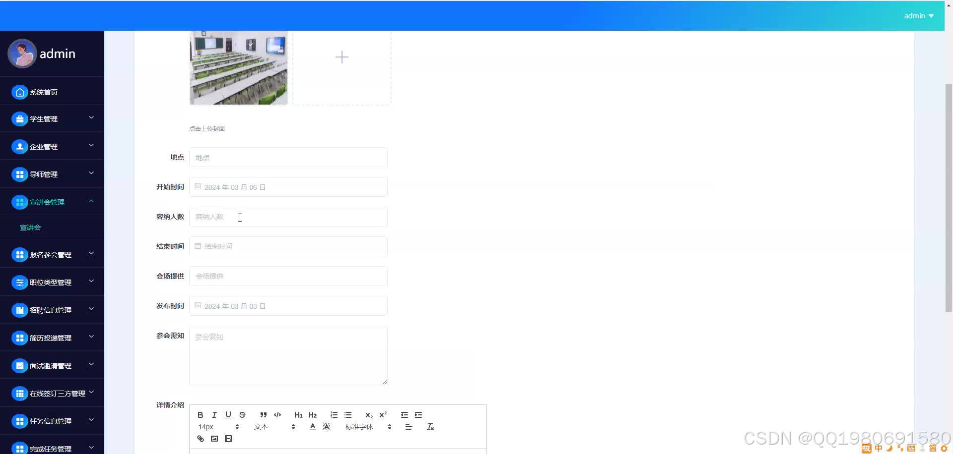The height and width of the screenshot is (454, 953).
Task: Focus the 会场提供 input field
Action: coord(288,276)
